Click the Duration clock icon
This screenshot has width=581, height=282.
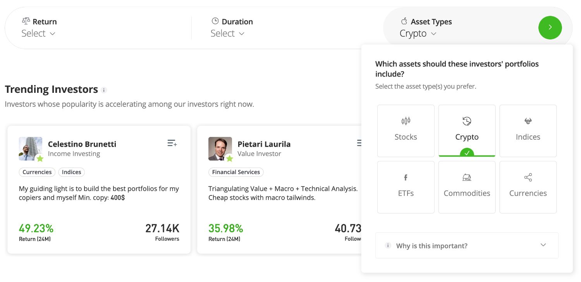tap(215, 21)
